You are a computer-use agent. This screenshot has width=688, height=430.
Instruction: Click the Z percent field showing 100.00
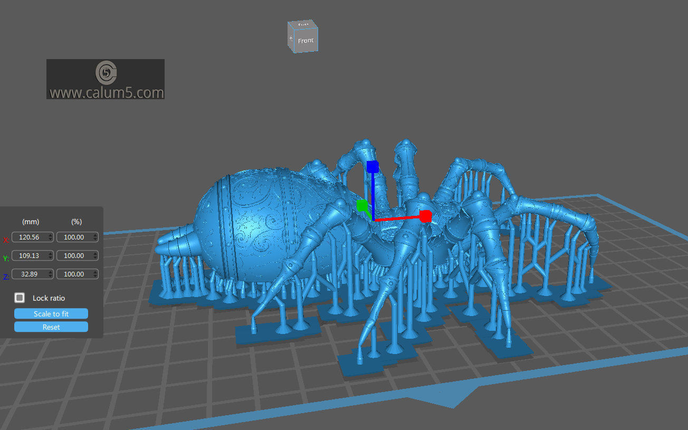coord(77,274)
